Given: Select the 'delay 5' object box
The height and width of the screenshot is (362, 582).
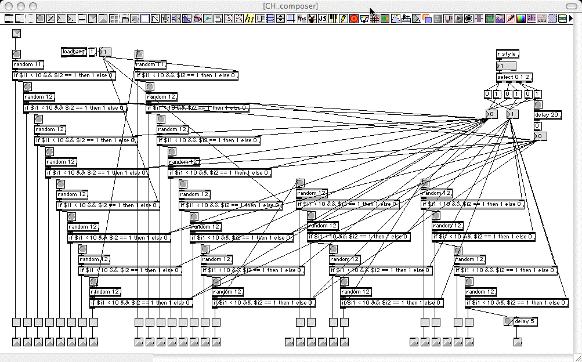Looking at the screenshot, I should point(525,321).
